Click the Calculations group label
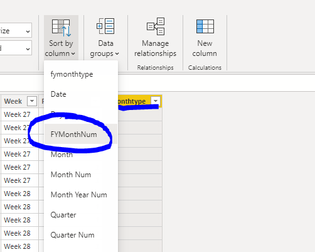Viewport: 315px width, 252px height. tap(205, 68)
